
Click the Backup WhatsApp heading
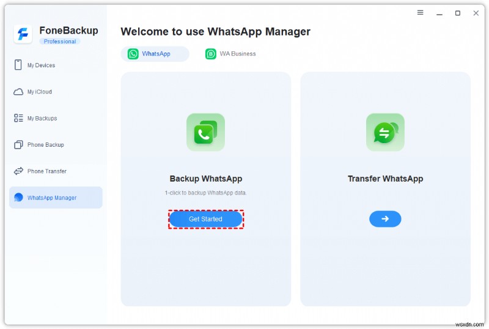pos(206,179)
